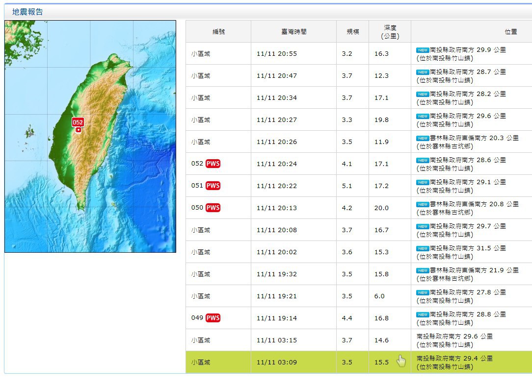Viewport: 532px width, 385px height.
Task: Click the red 052 marker label on map
Action: click(x=78, y=122)
